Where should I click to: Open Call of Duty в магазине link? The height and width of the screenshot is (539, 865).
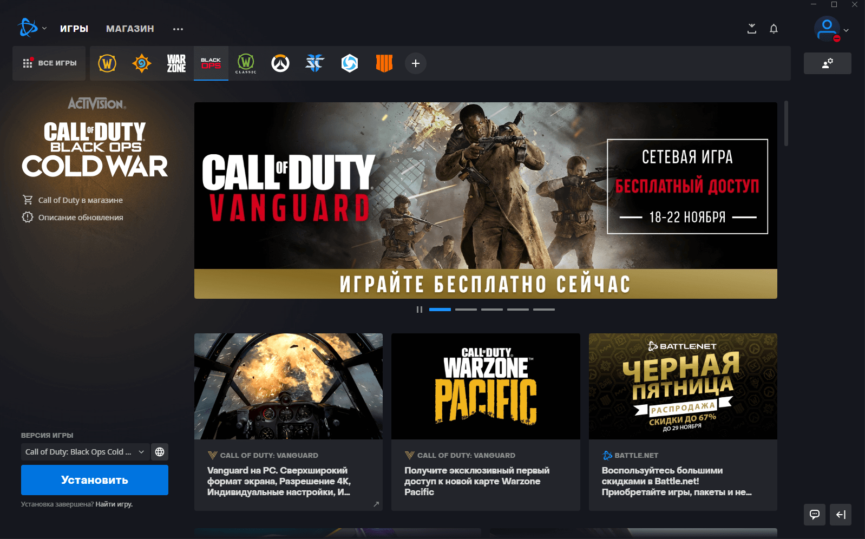coord(81,200)
